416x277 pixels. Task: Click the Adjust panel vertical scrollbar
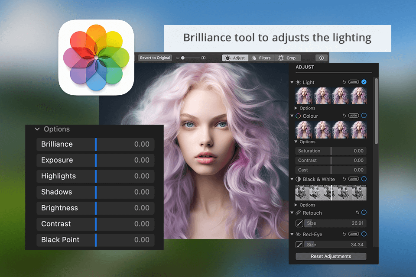point(376,111)
